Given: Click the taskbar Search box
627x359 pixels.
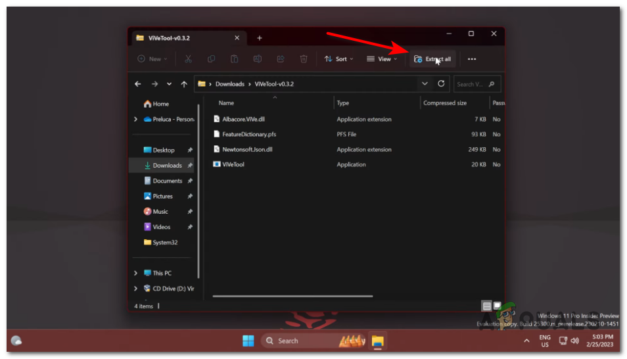Looking at the screenshot, I should click(313, 341).
